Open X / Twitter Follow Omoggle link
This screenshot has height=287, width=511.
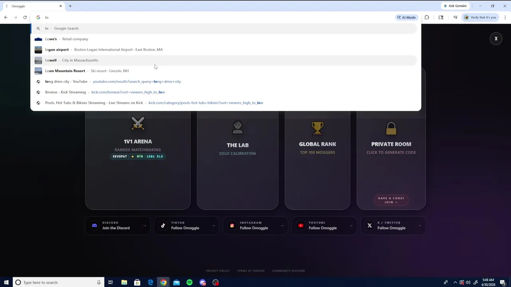pos(393,226)
